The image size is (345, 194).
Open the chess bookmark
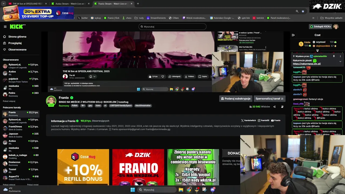(127, 18)
